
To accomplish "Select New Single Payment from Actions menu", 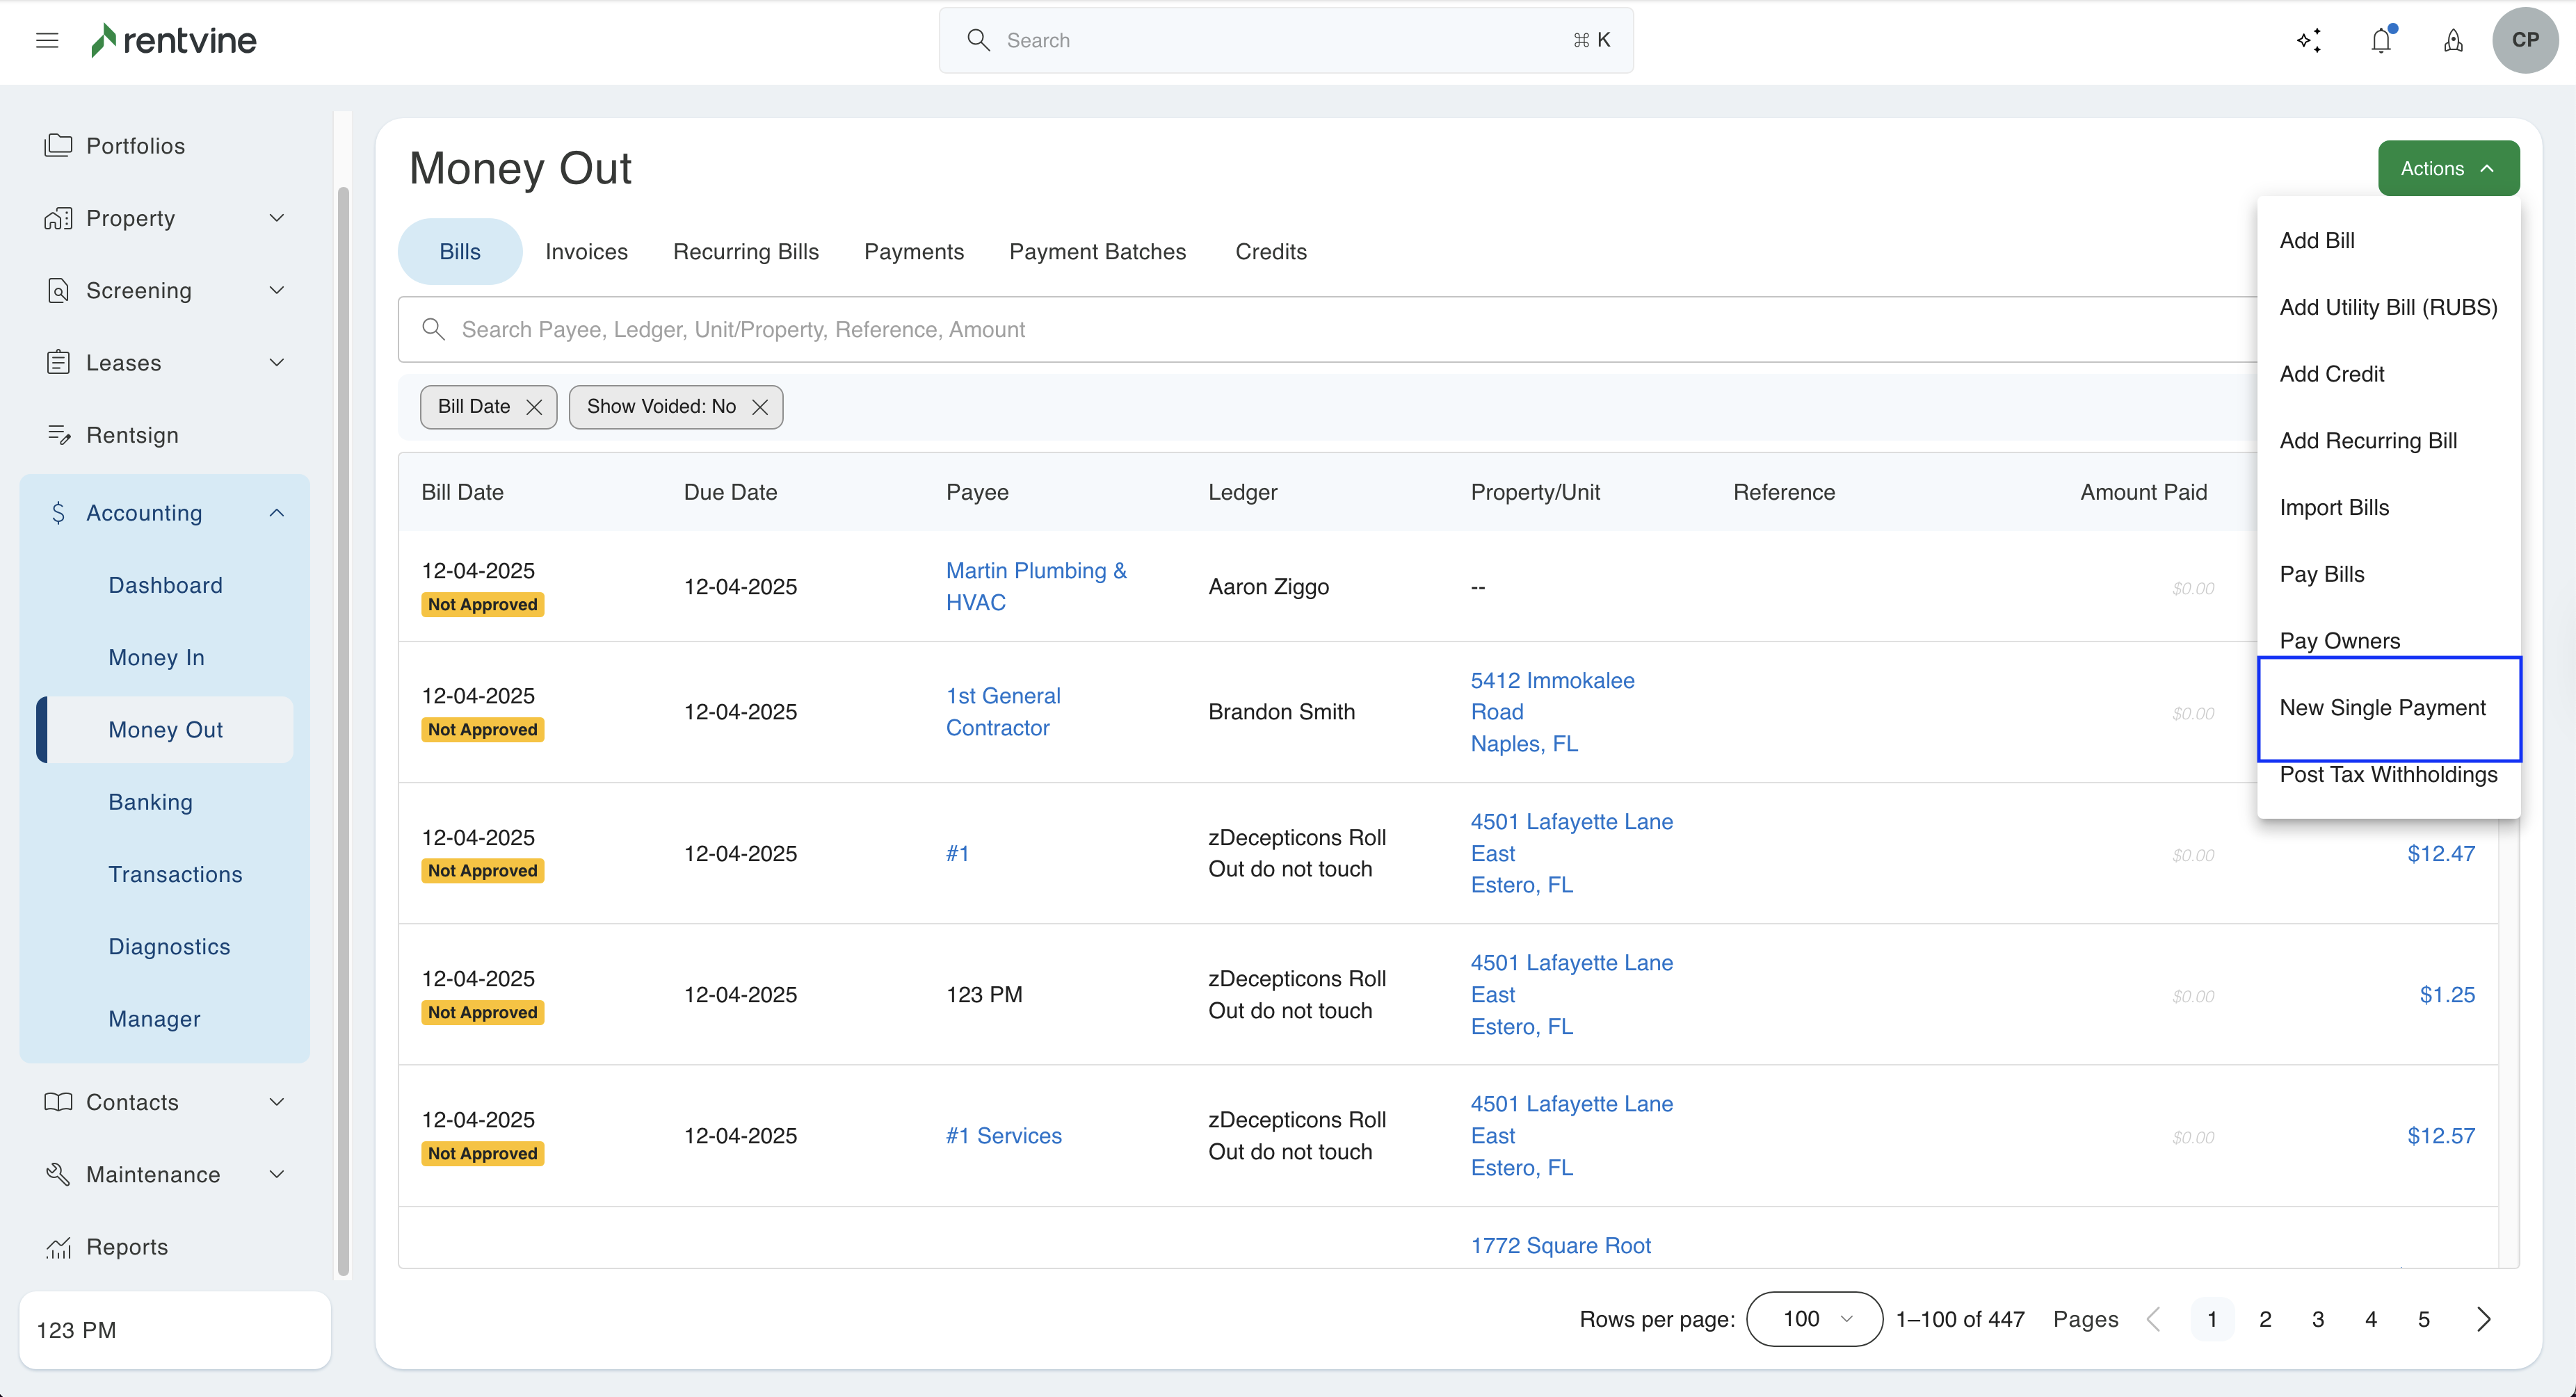I will click(x=2382, y=708).
